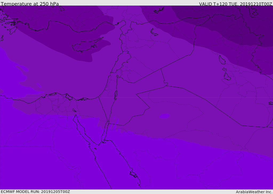Click the 'VALID T+120 TUE. 20191210T00Z' label
This screenshot has height=194, width=273.
point(236,4)
